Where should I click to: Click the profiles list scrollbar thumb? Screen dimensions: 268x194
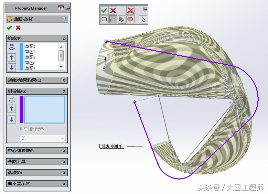(61, 55)
